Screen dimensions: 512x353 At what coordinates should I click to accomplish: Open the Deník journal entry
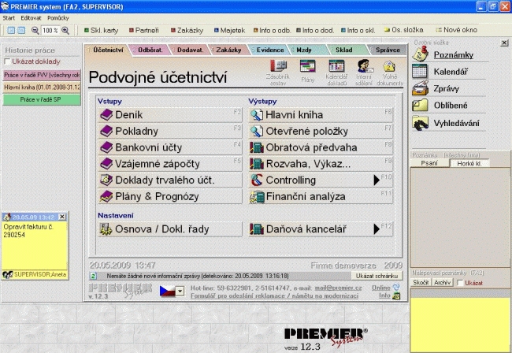(170, 115)
